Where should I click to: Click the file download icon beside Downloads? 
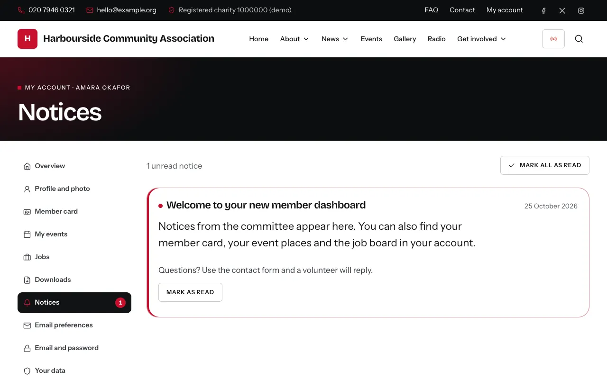27,280
